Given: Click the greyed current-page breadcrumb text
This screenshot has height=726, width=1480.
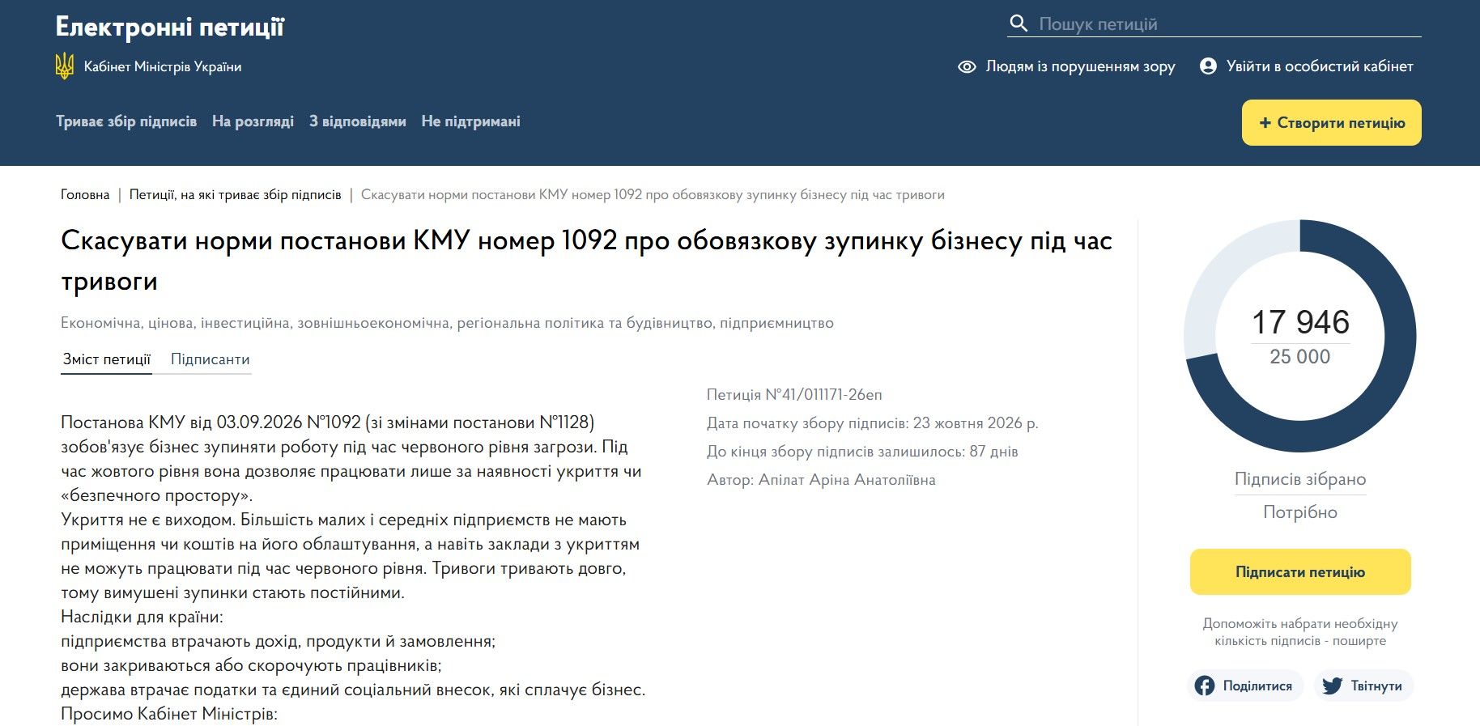Looking at the screenshot, I should 653,195.
